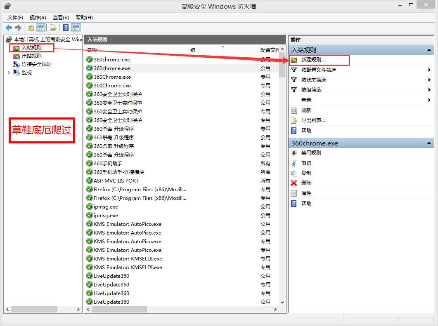Click the scissors cut (剪切) icon
438x326 pixels.
[x=294, y=163]
